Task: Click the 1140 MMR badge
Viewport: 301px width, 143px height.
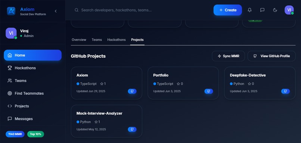Action: (x=15, y=134)
